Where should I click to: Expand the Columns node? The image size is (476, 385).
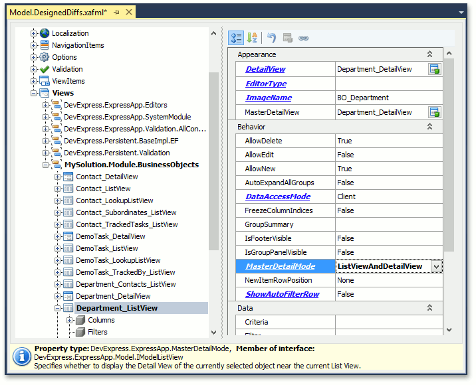point(69,320)
